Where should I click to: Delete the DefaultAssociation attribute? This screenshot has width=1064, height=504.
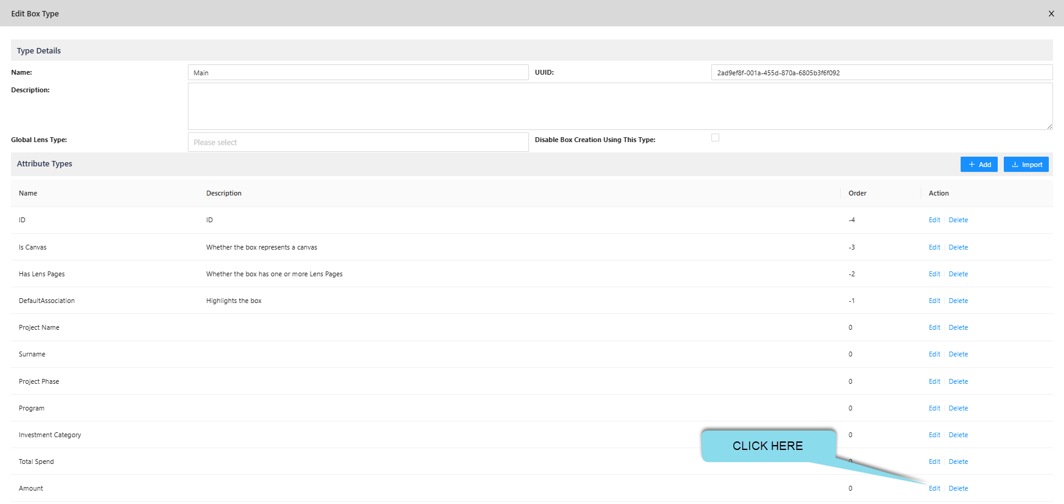tap(958, 301)
